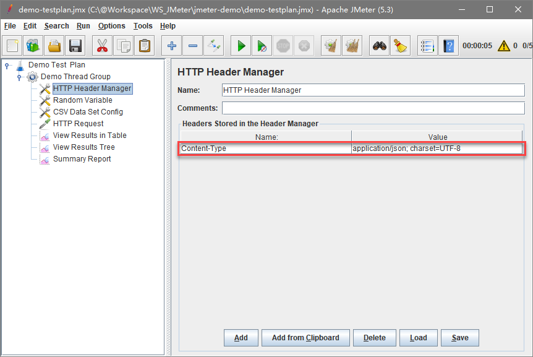Viewport: 533px width, 357px height.
Task: Open the Run menu
Action: click(83, 26)
